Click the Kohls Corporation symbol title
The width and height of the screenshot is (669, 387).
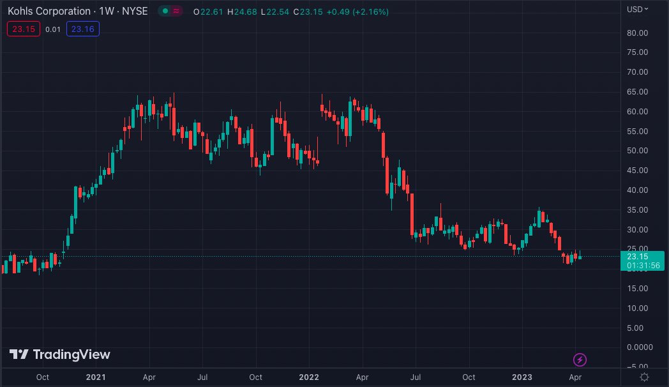click(78, 11)
